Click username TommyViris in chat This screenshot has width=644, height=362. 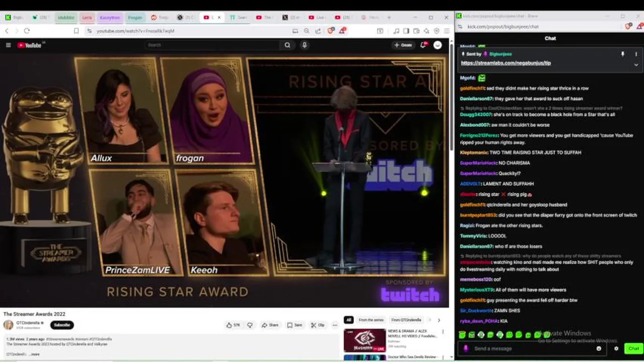[x=473, y=236]
